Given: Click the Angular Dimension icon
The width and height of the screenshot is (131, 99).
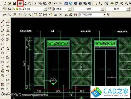Looking at the screenshot, I should 30,15.
